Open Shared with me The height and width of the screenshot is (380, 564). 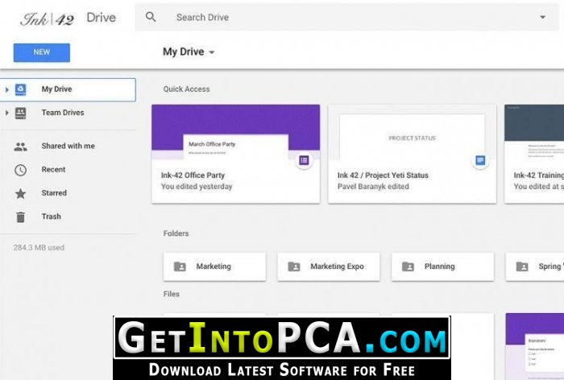tap(68, 146)
